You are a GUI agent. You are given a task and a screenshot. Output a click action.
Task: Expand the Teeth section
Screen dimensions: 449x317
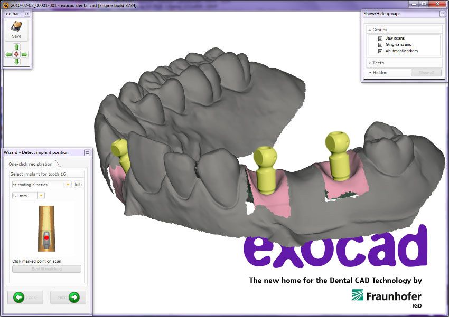[x=370, y=63]
